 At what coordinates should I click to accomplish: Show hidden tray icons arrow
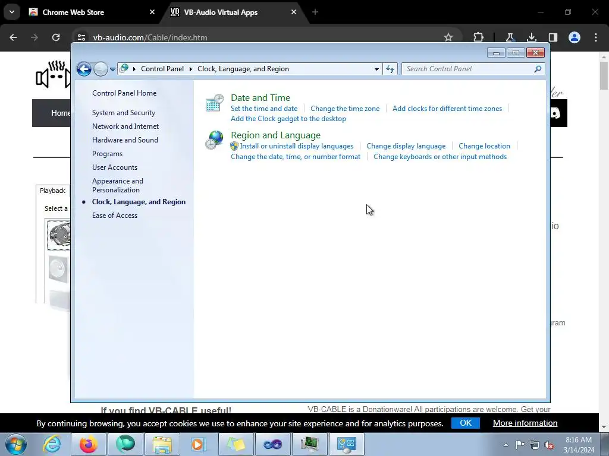click(x=506, y=445)
